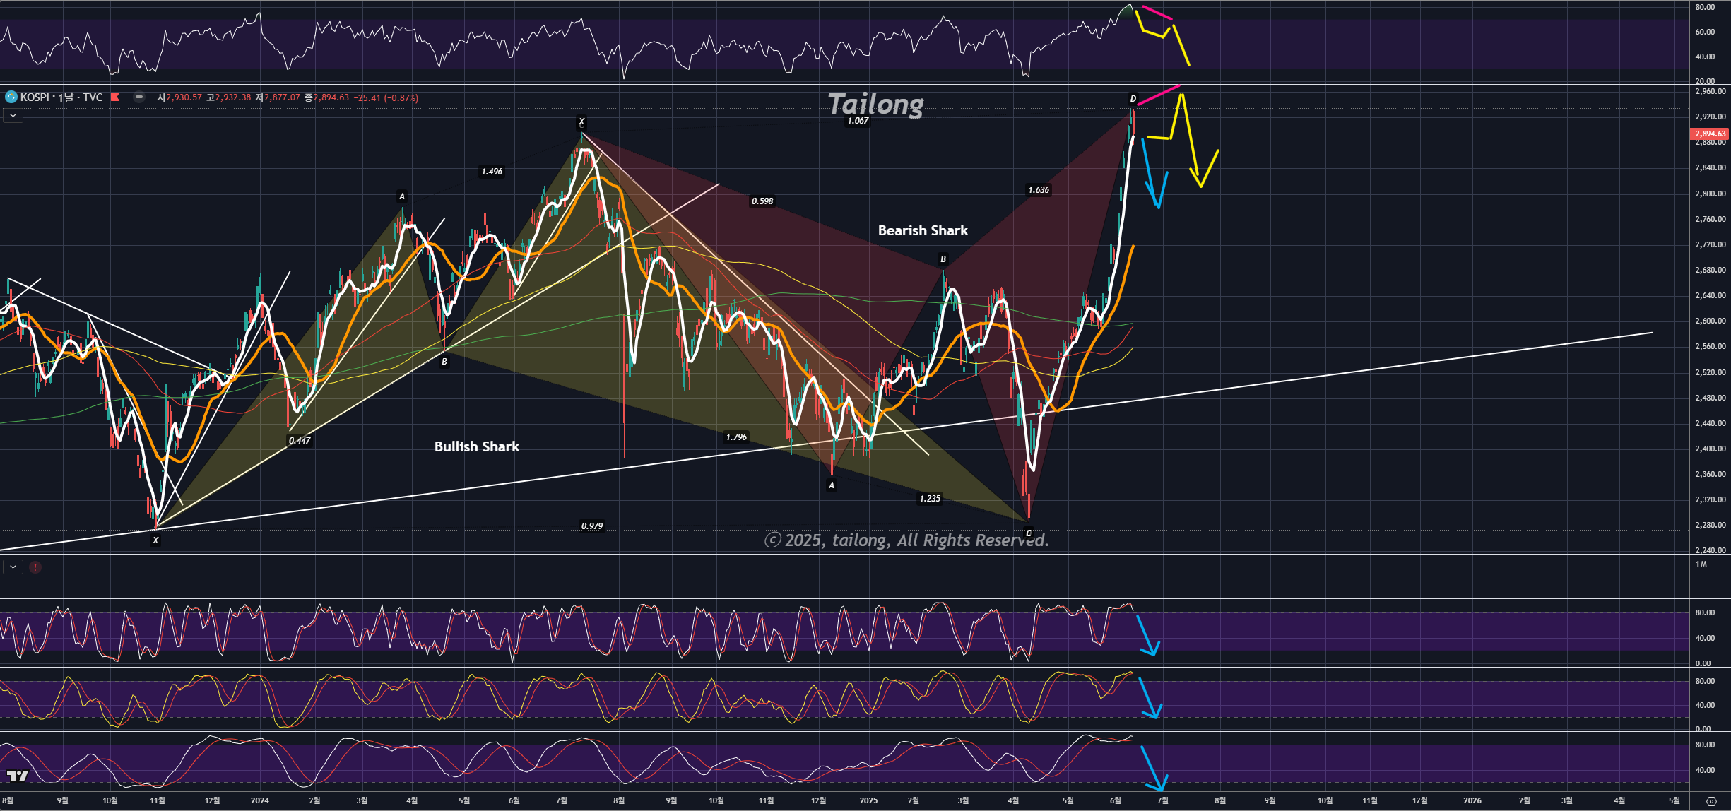Click the 2,600.00 level on price scale

(1710, 321)
